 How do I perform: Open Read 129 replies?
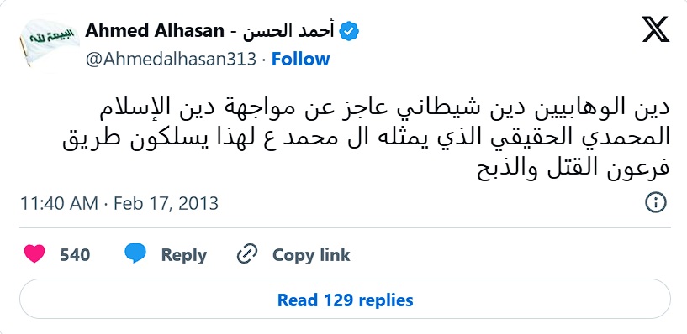[x=346, y=300]
